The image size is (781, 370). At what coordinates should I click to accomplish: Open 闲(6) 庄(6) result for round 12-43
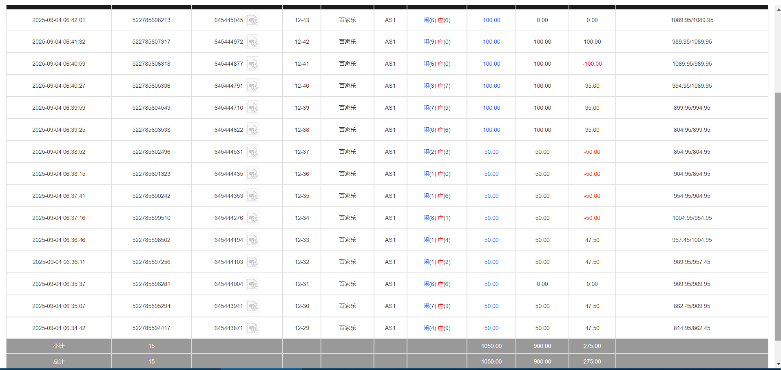(x=437, y=20)
